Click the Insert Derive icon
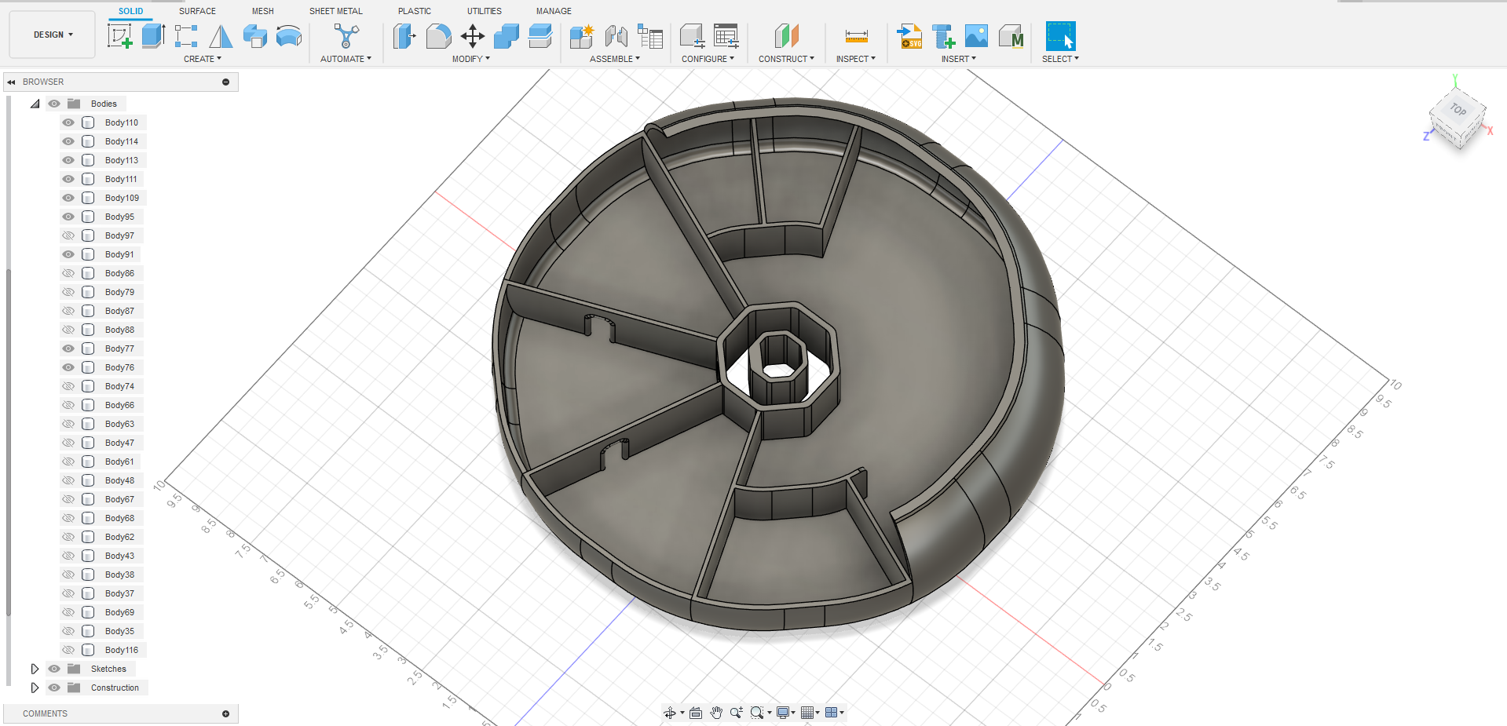The height and width of the screenshot is (726, 1507). (943, 36)
